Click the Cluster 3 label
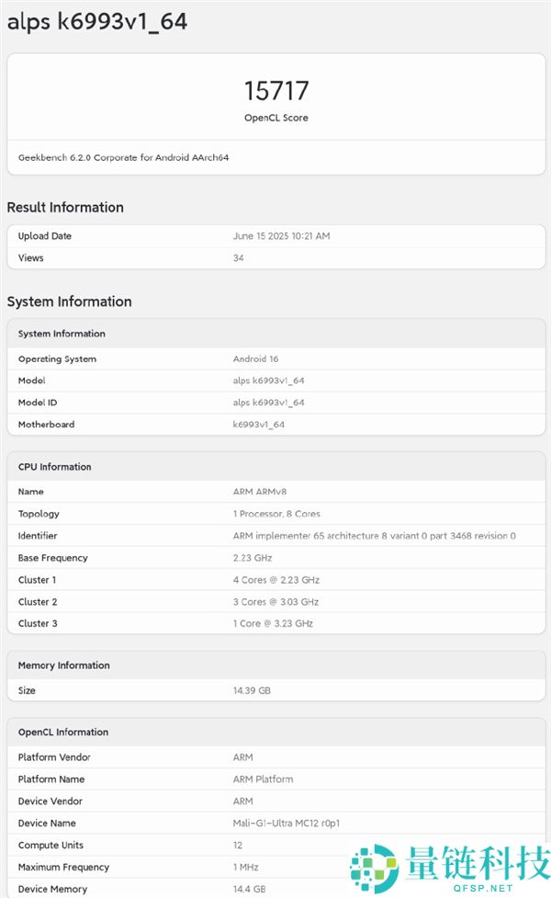The width and height of the screenshot is (551, 898). [38, 624]
